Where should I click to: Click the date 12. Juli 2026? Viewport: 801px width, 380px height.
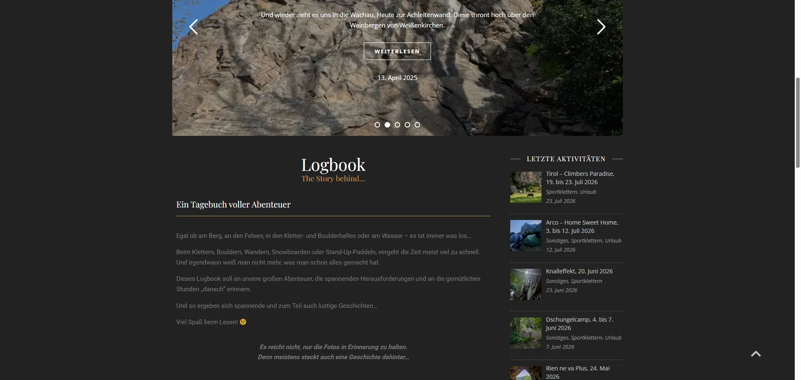pos(561,250)
